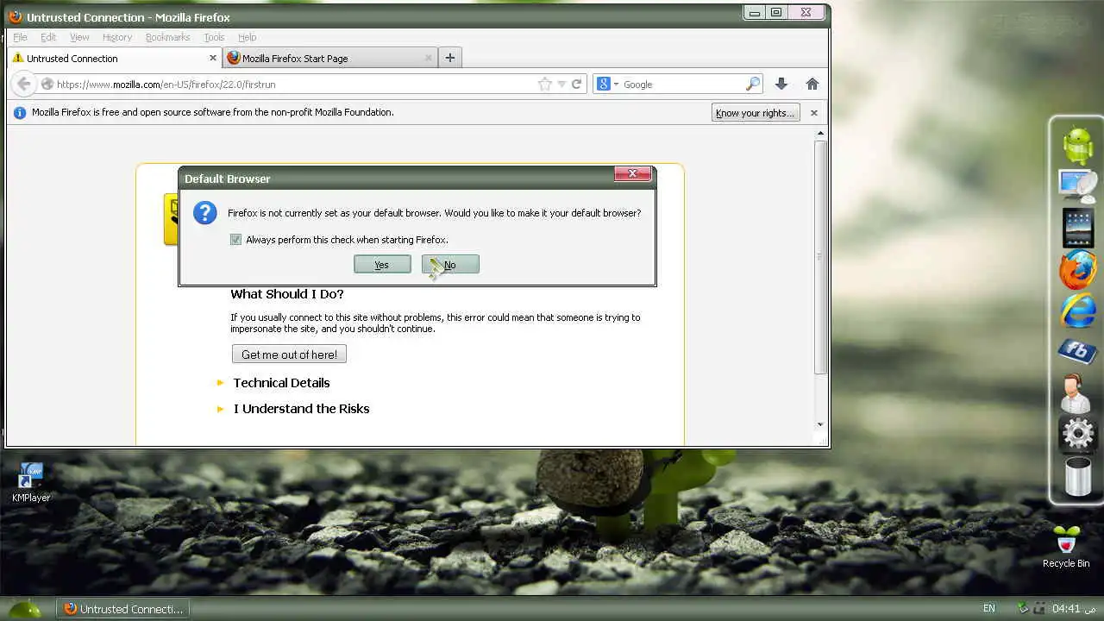The image size is (1104, 621).
Task: Open the Edit menu
Action: click(x=48, y=37)
